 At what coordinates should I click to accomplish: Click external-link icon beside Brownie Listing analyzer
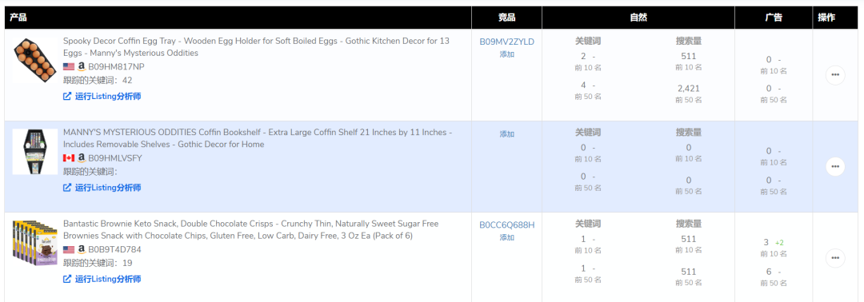coord(67,279)
